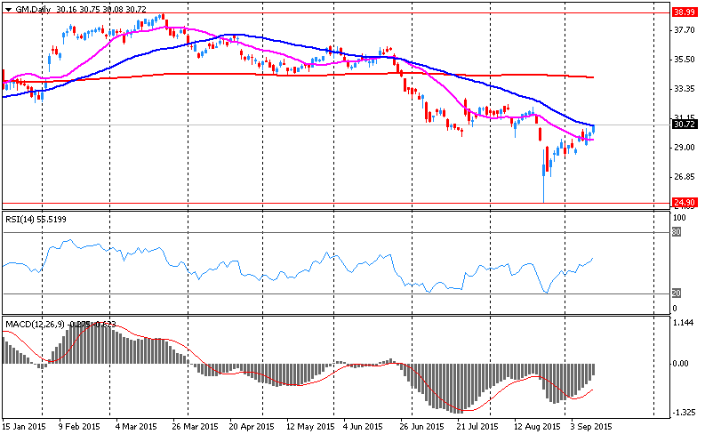Viewport: 705px width, 434px height.
Task: Click the 3 Sep 2015 date label
Action: (x=591, y=426)
